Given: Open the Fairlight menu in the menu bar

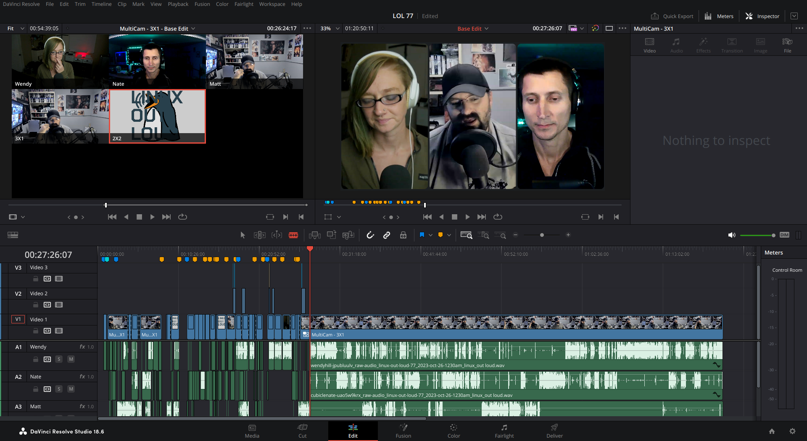Looking at the screenshot, I should click(244, 4).
